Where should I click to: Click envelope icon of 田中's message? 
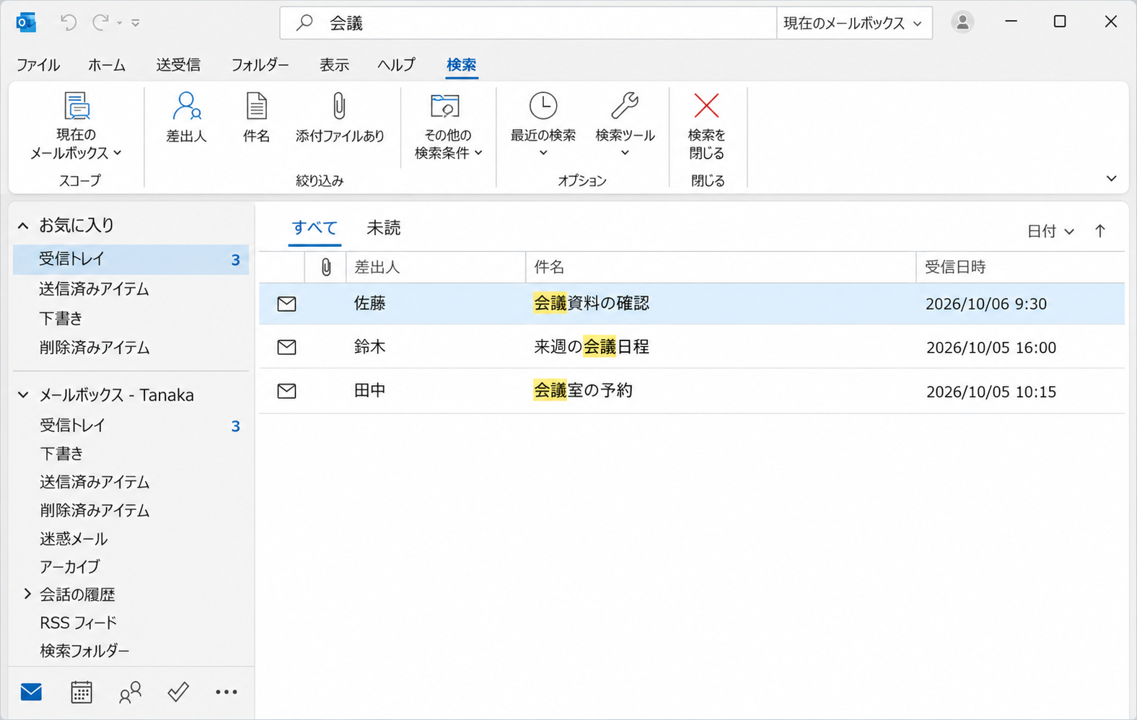(287, 391)
